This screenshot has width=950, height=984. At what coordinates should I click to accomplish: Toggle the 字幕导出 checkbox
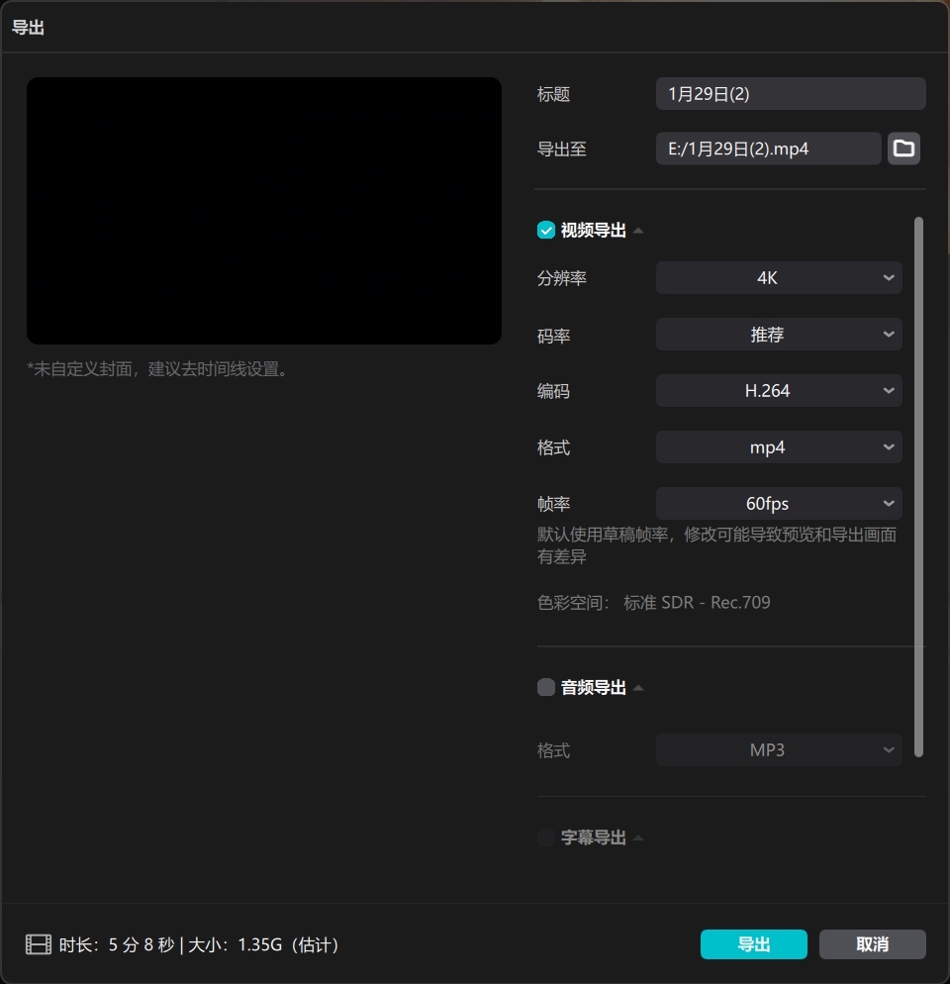pyautogui.click(x=546, y=837)
